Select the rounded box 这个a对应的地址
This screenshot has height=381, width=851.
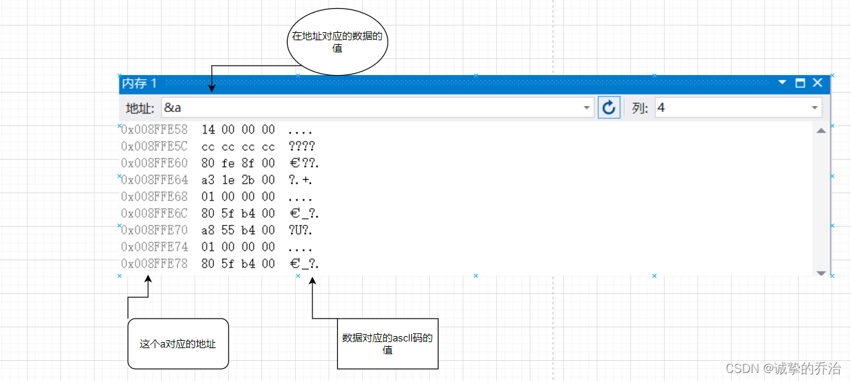click(178, 343)
